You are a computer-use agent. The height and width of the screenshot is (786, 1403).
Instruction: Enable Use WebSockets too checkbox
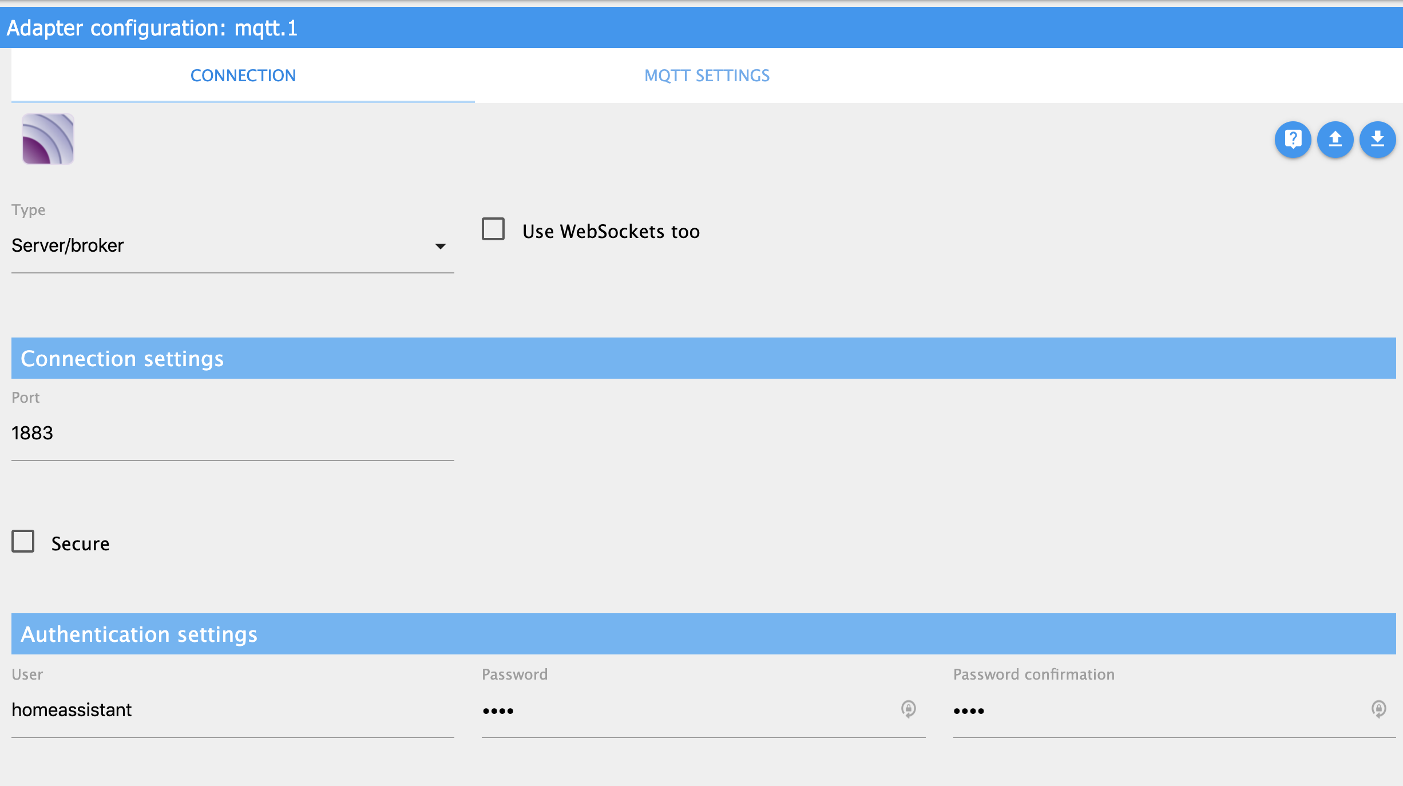click(x=493, y=229)
